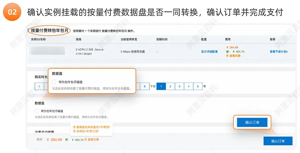
Task: Click 确认订单 in the bottom fee bar
Action: [278, 141]
